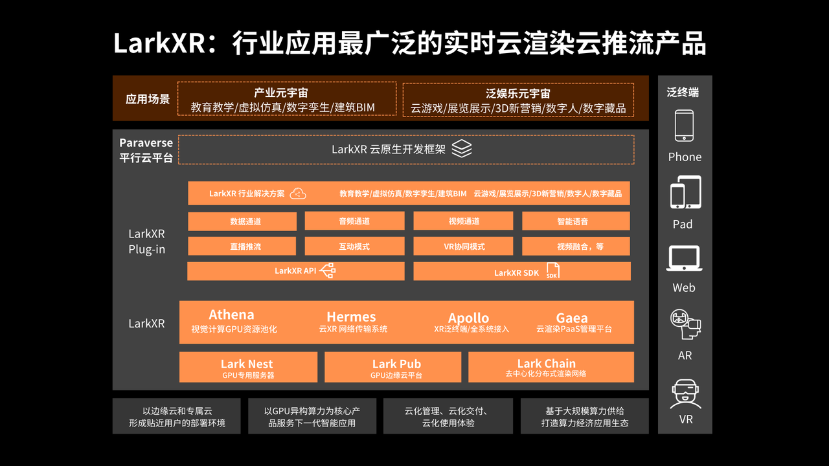Click the Phone label text
The image size is (829, 466).
[685, 157]
